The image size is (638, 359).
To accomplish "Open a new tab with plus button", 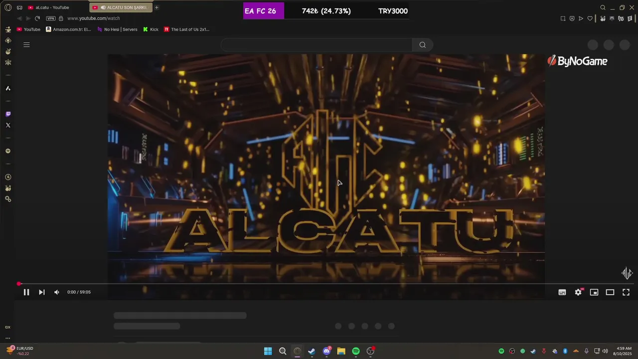I will coord(157,7).
